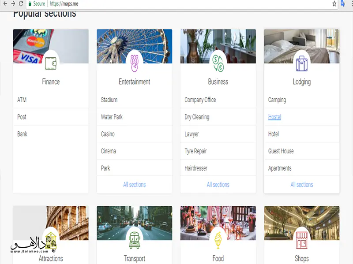Open the Entertainment section heading
The width and height of the screenshot is (353, 264).
(x=135, y=82)
